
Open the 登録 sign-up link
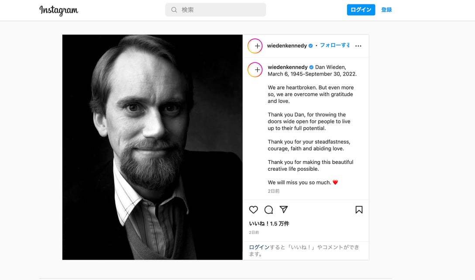click(x=386, y=10)
